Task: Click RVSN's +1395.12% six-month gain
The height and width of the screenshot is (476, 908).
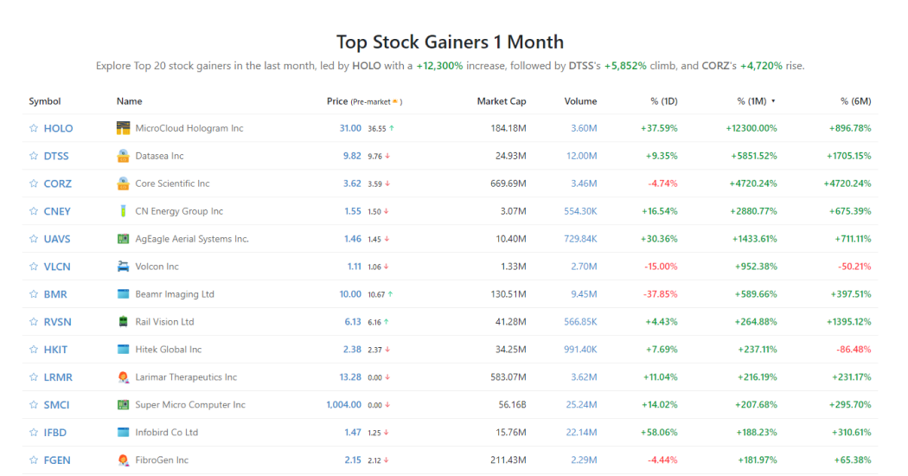Action: [x=848, y=322]
